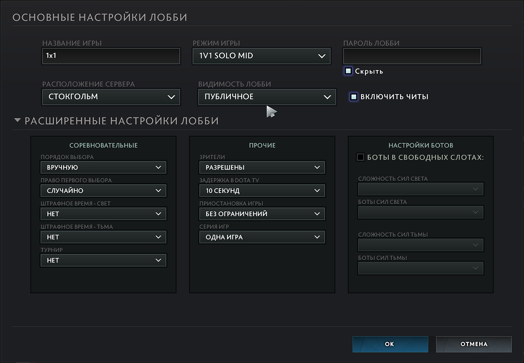Click the game name input field
The width and height of the screenshot is (524, 363).
[x=111, y=56]
